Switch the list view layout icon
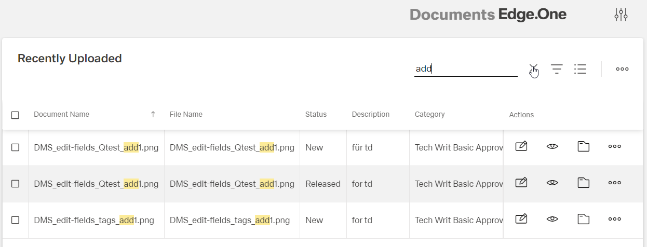Viewport: 647px width, 247px height. click(580, 69)
